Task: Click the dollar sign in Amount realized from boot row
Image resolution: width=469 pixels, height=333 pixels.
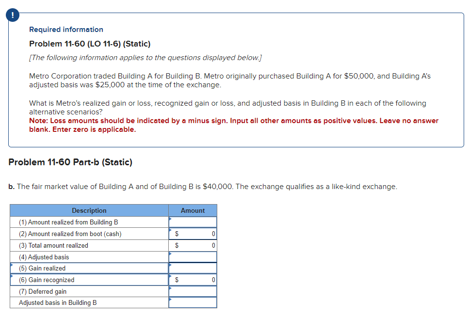Action: coord(177,234)
